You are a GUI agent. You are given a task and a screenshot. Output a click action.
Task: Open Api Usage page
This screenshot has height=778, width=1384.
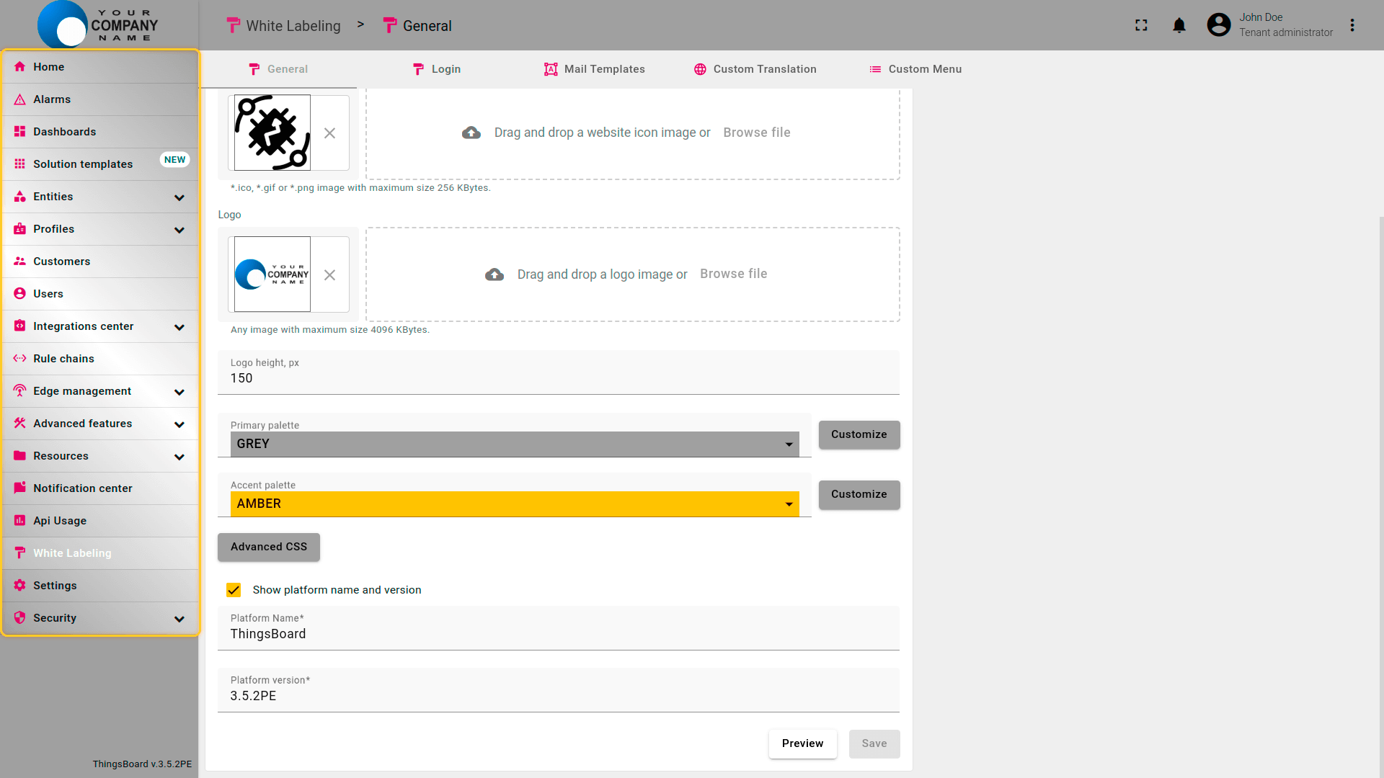tap(59, 521)
